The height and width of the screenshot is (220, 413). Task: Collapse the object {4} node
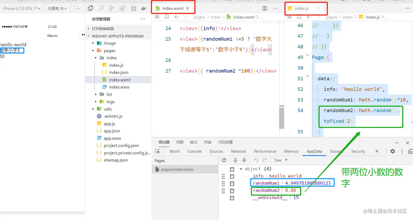tap(241, 169)
